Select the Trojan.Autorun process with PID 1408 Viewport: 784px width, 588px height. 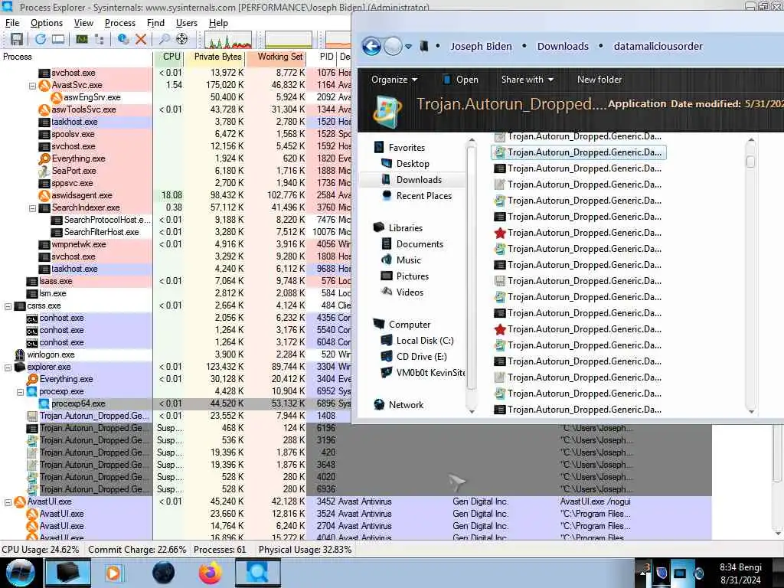[175, 416]
